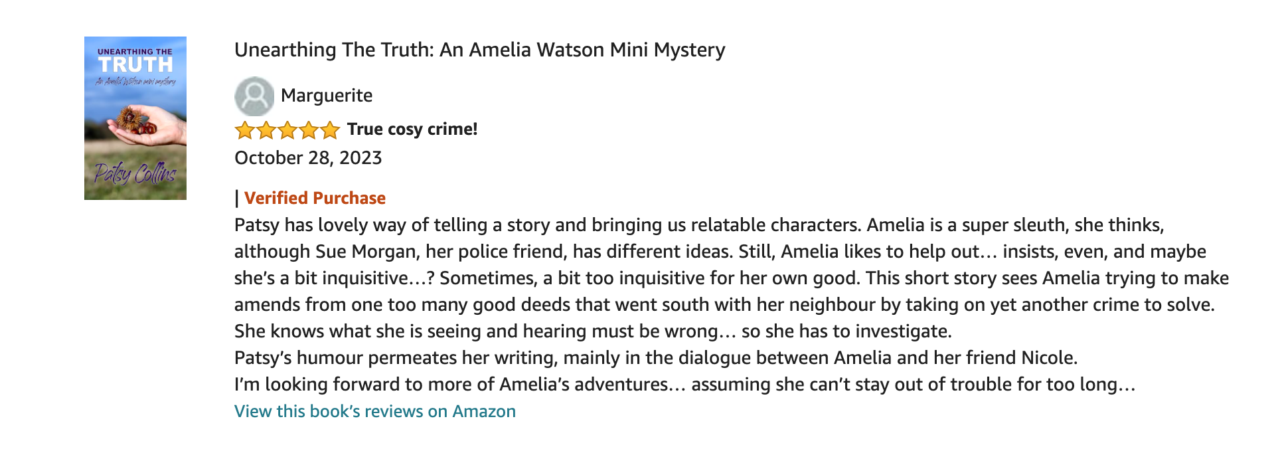Click the large TRUTH word on cover
This screenshot has height=449, width=1280.
tap(135, 64)
